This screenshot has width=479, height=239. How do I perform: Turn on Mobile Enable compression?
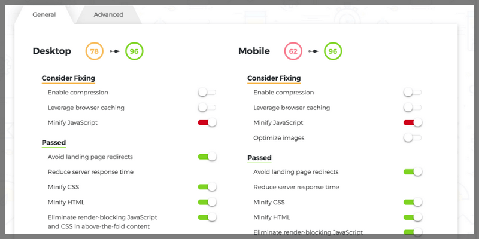tap(413, 93)
